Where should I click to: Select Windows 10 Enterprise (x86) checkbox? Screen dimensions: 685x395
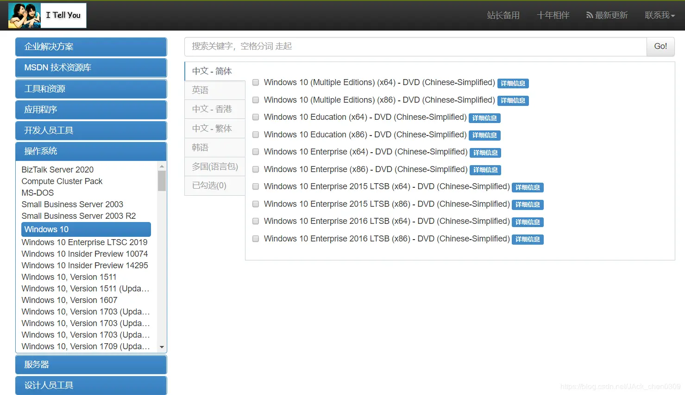pyautogui.click(x=256, y=169)
